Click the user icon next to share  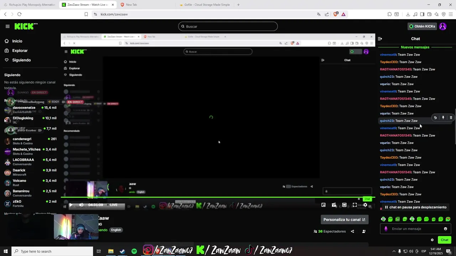(364, 231)
